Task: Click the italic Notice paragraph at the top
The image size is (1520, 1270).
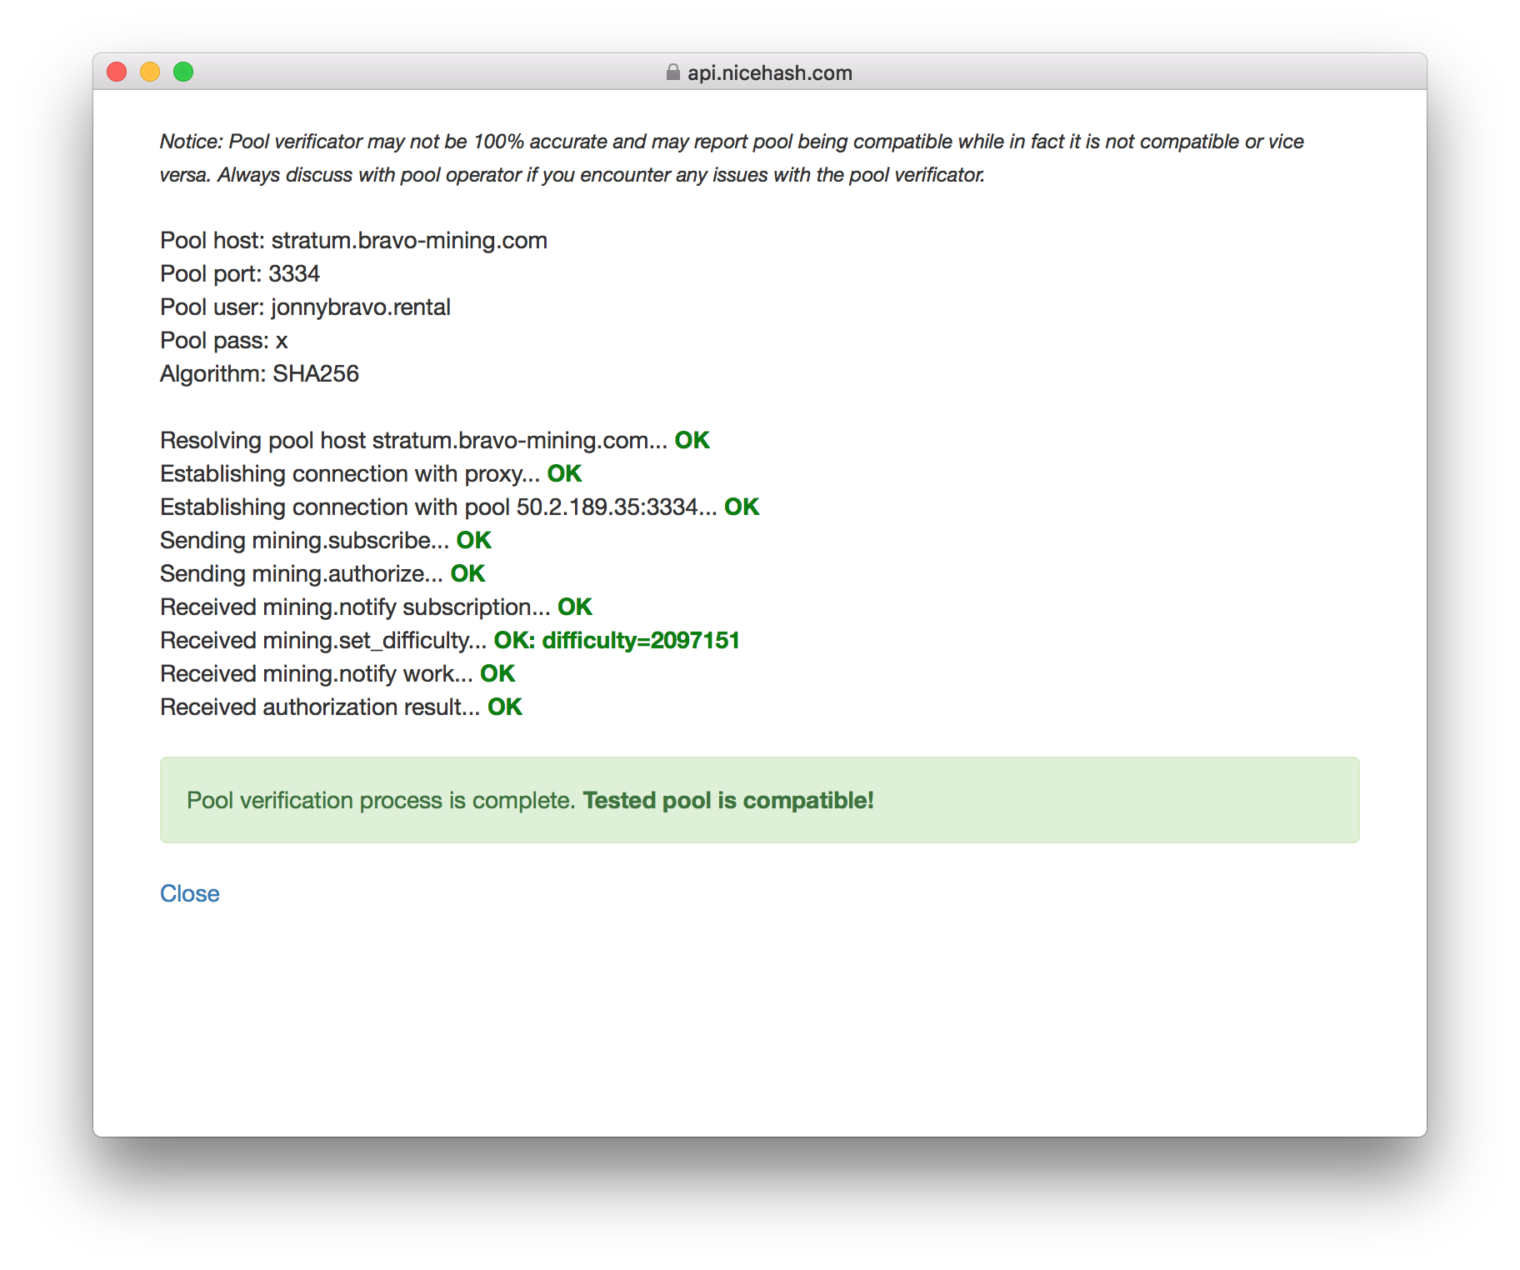Action: click(x=732, y=157)
